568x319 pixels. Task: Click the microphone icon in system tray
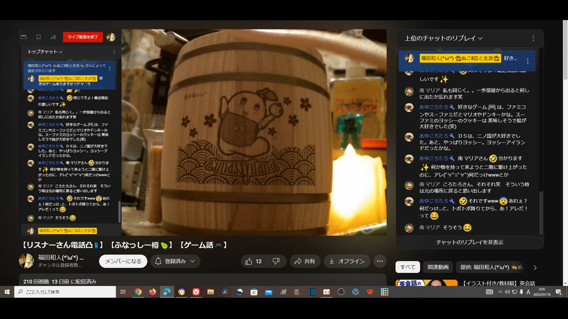(521, 292)
